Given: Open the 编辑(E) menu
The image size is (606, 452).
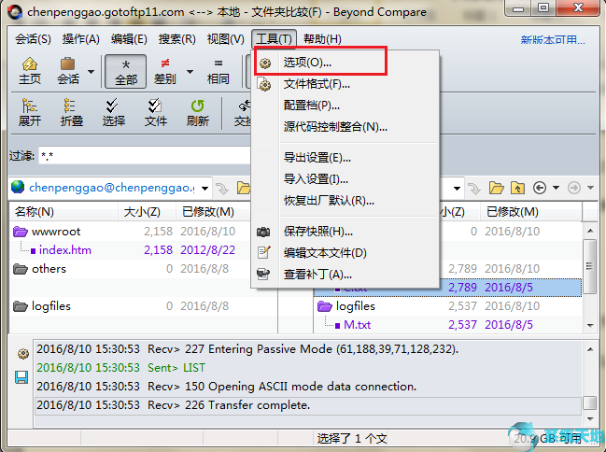Looking at the screenshot, I should click(x=129, y=39).
